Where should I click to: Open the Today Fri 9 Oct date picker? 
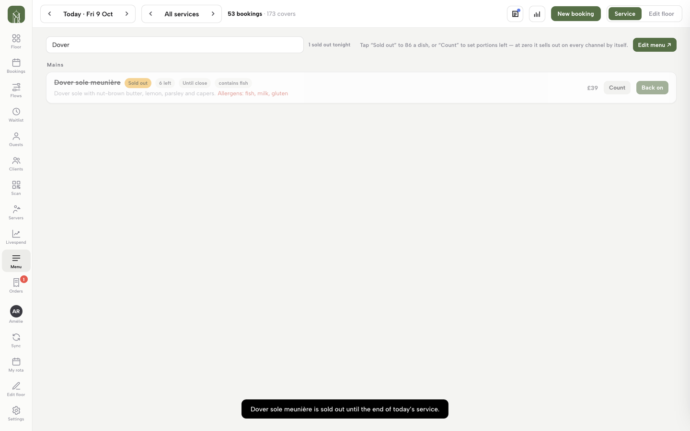[x=88, y=14]
